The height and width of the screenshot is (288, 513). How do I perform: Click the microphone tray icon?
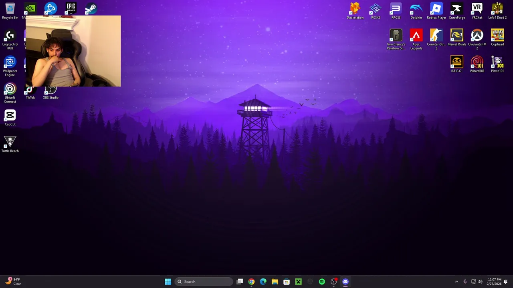point(465,282)
